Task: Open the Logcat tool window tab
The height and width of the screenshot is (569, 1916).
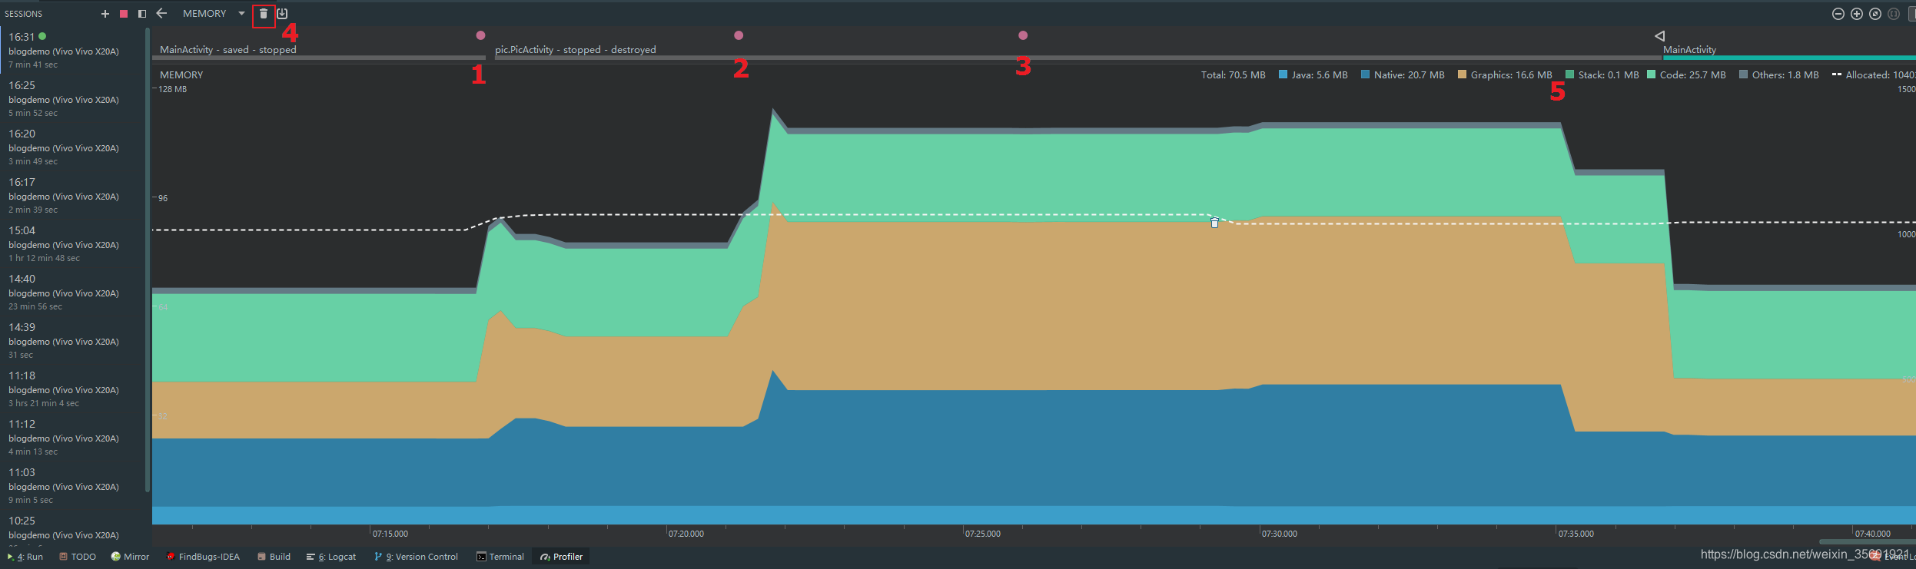Action: (331, 557)
